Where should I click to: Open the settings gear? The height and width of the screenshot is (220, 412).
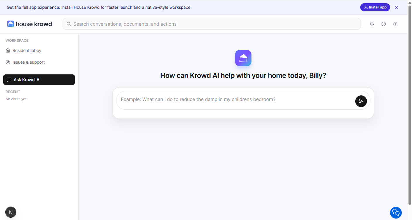coord(395,24)
